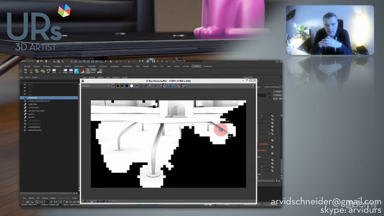Select defaultObjectSet in the Outliner
Screen dimensions: 384x216
(x=35, y=130)
